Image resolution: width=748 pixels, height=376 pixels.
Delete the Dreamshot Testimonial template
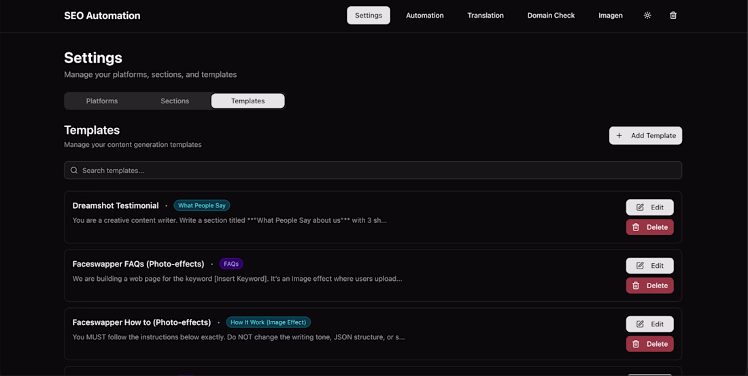click(x=649, y=227)
